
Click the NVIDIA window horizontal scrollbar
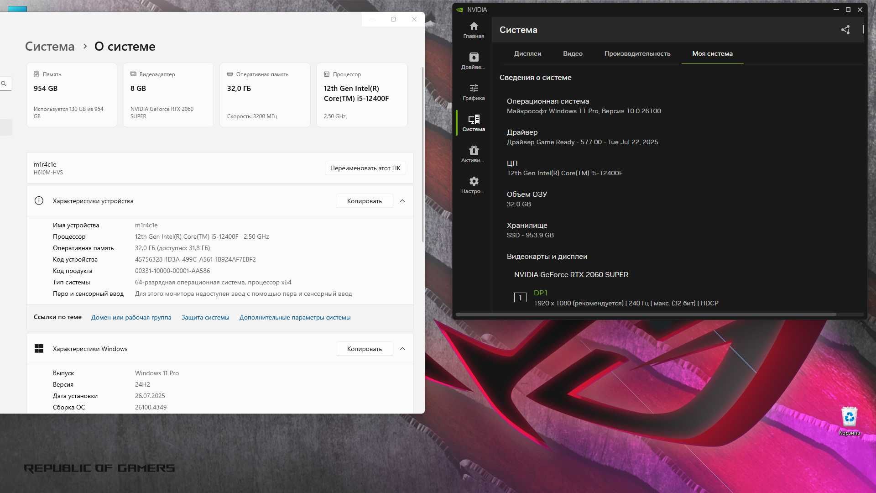(x=646, y=315)
